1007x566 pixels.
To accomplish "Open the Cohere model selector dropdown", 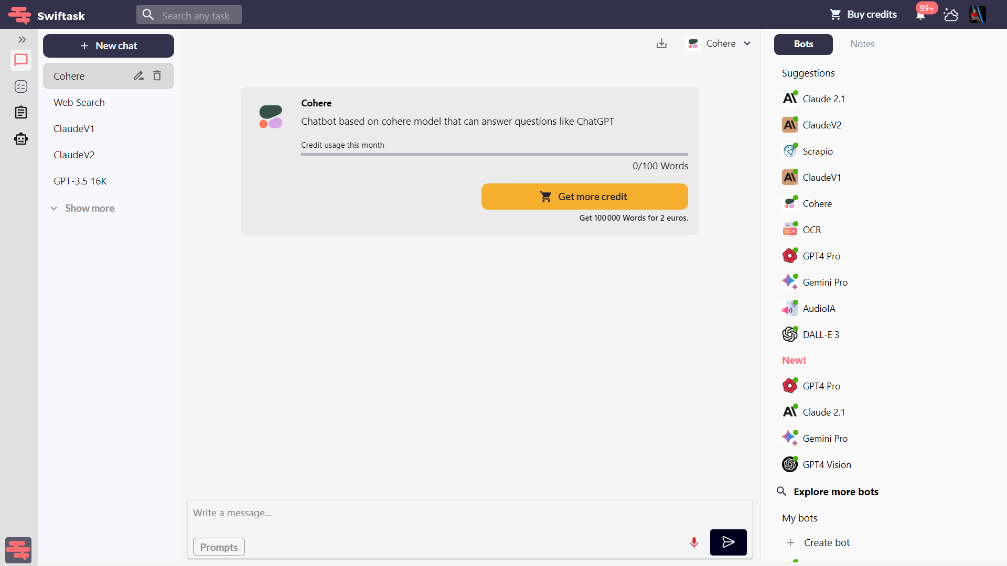I will 747,43.
